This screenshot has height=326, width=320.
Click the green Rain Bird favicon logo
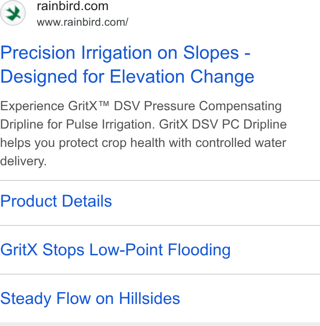point(13,13)
